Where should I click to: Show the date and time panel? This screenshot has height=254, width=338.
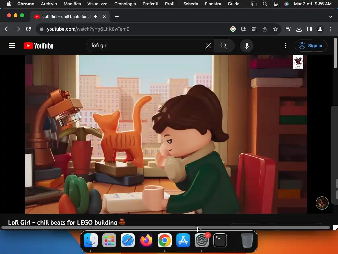point(313,4)
